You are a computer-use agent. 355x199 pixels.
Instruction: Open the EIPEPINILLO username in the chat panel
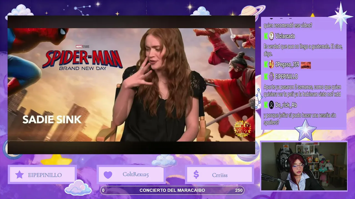[x=286, y=77]
